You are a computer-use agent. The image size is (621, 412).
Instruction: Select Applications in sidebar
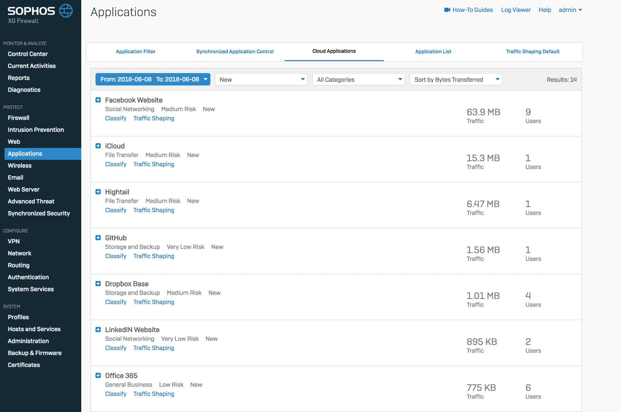(43, 154)
